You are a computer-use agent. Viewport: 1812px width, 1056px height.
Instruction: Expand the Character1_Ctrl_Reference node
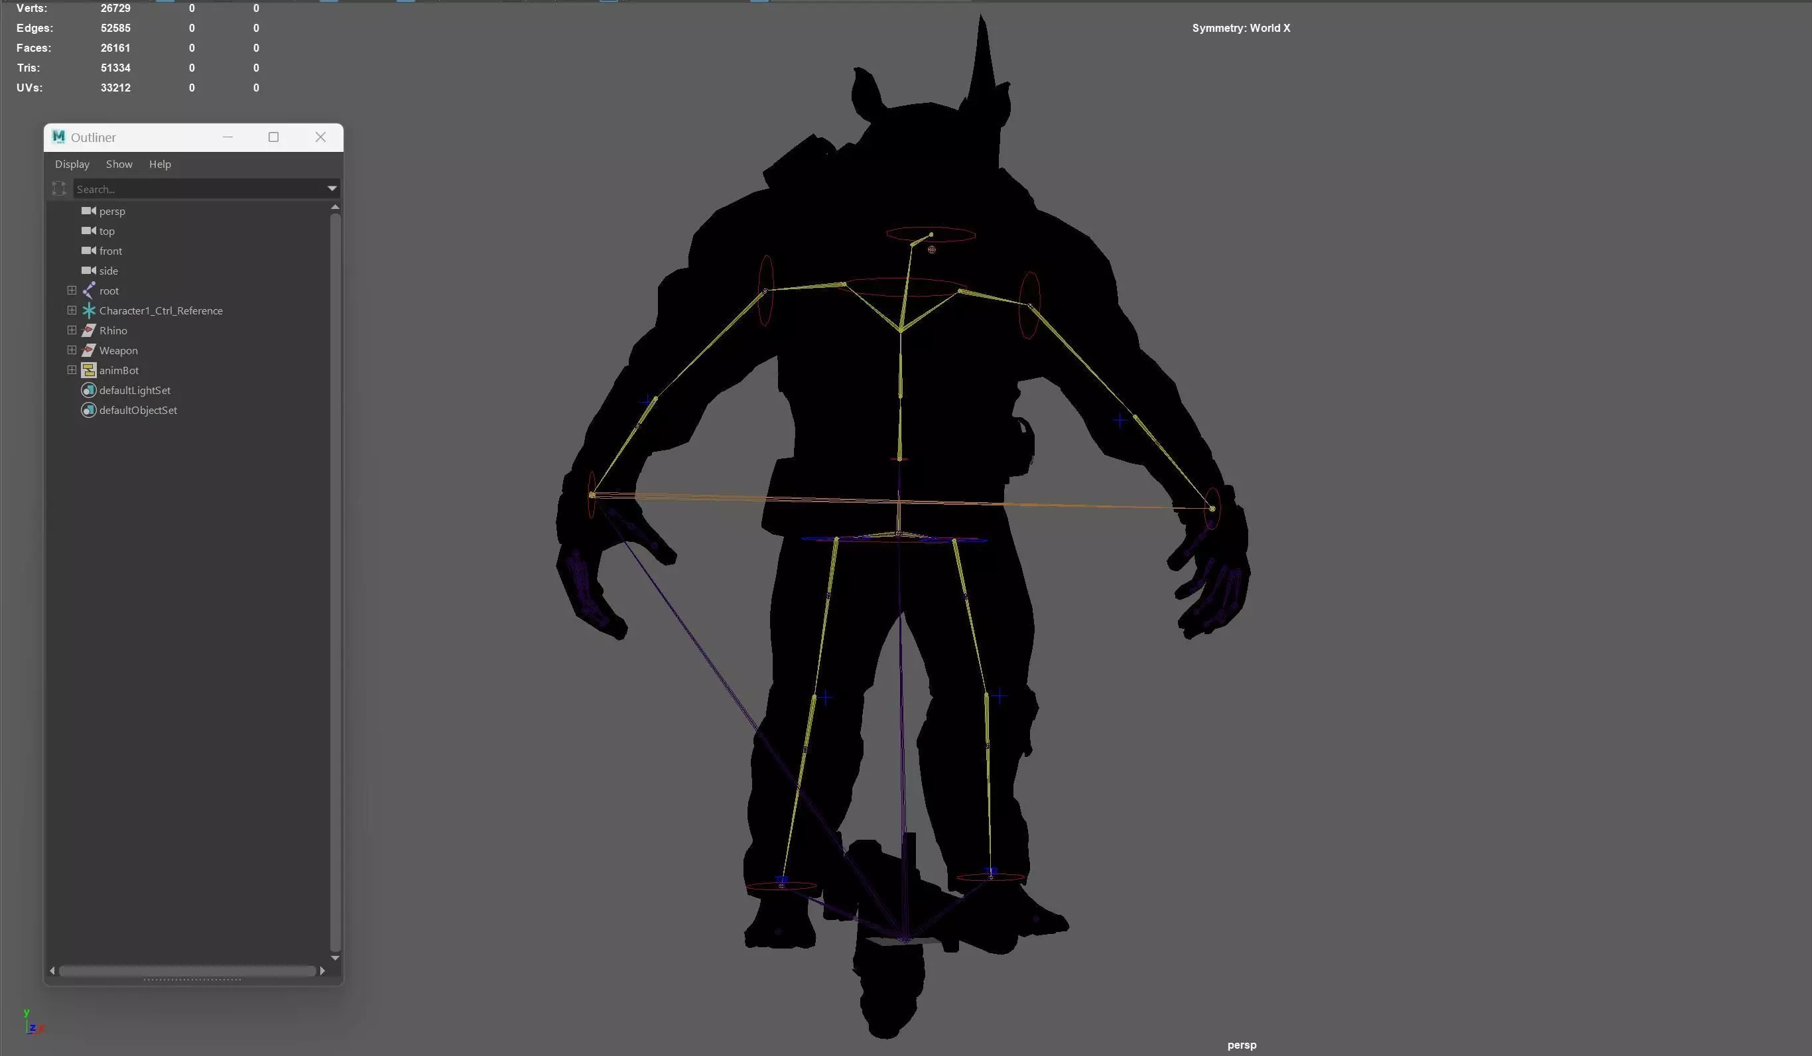point(72,310)
